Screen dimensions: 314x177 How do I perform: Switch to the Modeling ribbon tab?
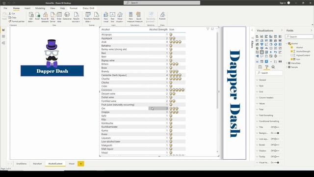[x=40, y=8]
